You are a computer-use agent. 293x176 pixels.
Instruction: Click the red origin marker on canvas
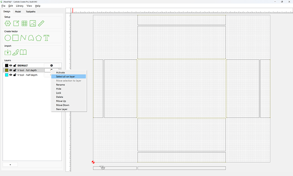(93, 162)
